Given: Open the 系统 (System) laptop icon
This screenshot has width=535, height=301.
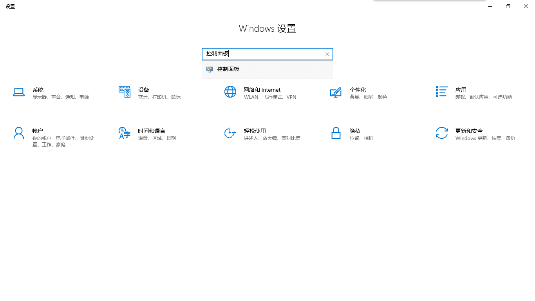Looking at the screenshot, I should pos(19,92).
